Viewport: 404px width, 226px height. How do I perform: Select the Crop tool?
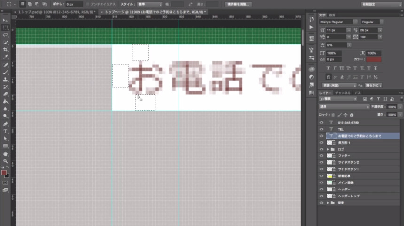[x=5, y=50]
